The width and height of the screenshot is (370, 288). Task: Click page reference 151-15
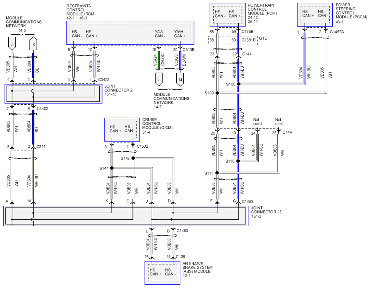point(111,94)
